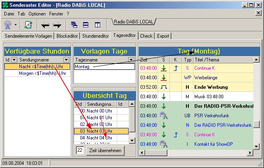
Task: Open the Sendungsname column filter dropdown
Action: point(66,59)
